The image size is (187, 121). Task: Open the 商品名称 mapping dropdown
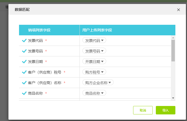coord(94,93)
